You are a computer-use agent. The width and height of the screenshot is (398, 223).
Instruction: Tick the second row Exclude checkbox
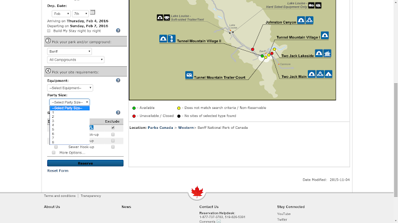[x=113, y=134]
